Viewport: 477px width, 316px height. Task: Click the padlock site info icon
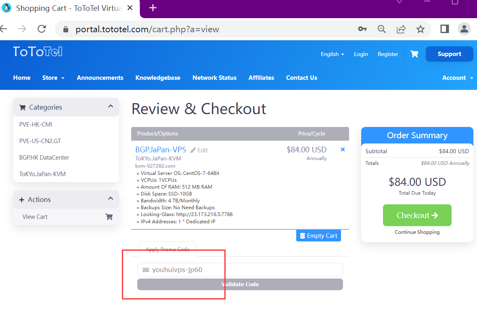click(x=65, y=29)
